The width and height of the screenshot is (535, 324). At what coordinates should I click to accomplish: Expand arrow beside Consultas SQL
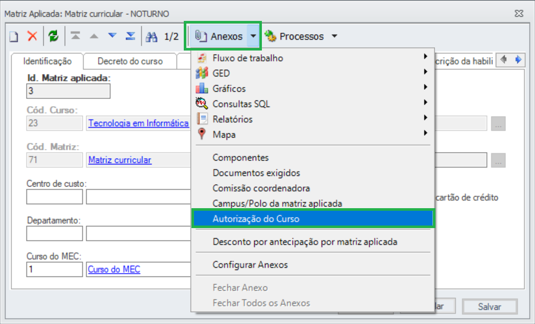click(425, 103)
